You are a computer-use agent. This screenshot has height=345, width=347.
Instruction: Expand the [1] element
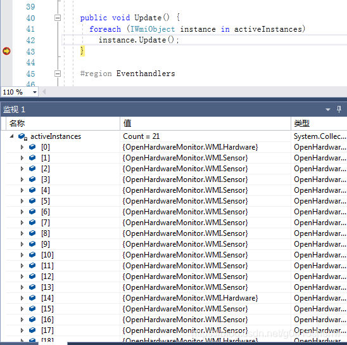(22, 158)
